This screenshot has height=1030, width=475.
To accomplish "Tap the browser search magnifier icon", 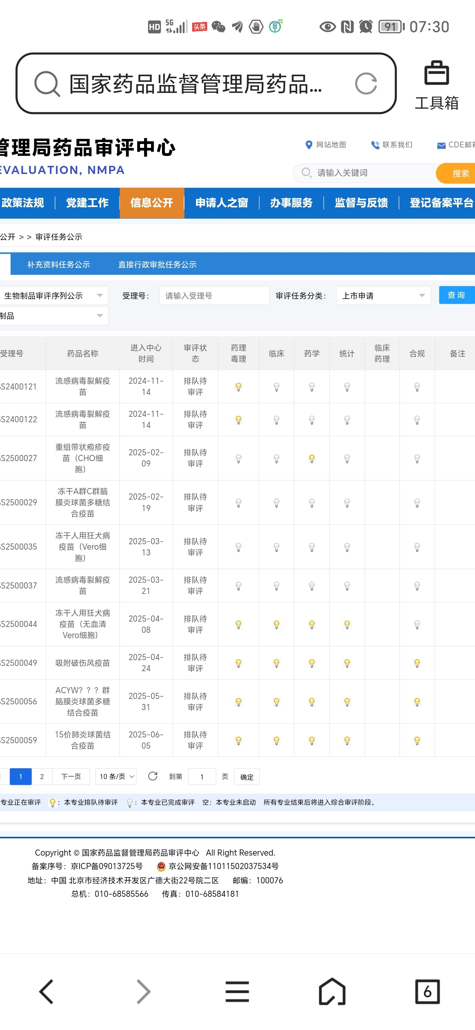I will 47,84.
